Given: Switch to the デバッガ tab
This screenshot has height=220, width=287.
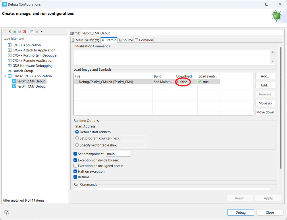Looking at the screenshot, I should point(92,40).
